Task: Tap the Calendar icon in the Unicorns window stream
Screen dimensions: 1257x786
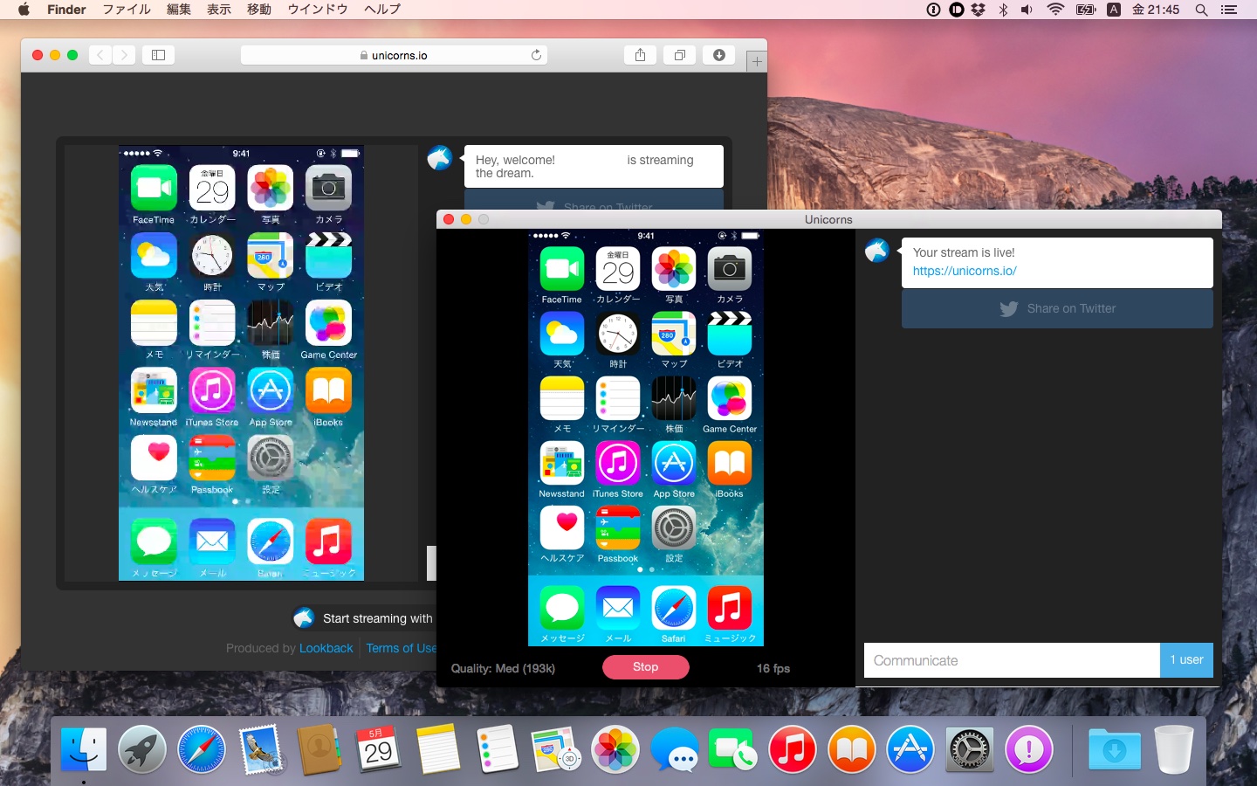Action: point(618,269)
